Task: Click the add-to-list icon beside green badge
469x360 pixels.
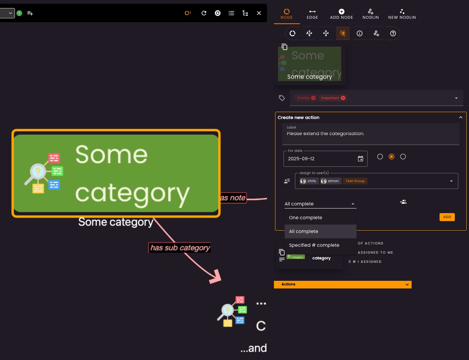Action: pos(30,13)
